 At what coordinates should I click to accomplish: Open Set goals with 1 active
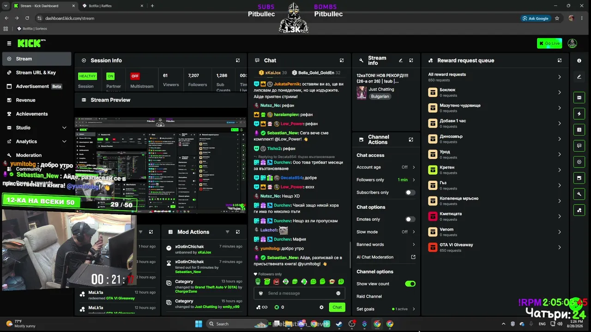386,309
